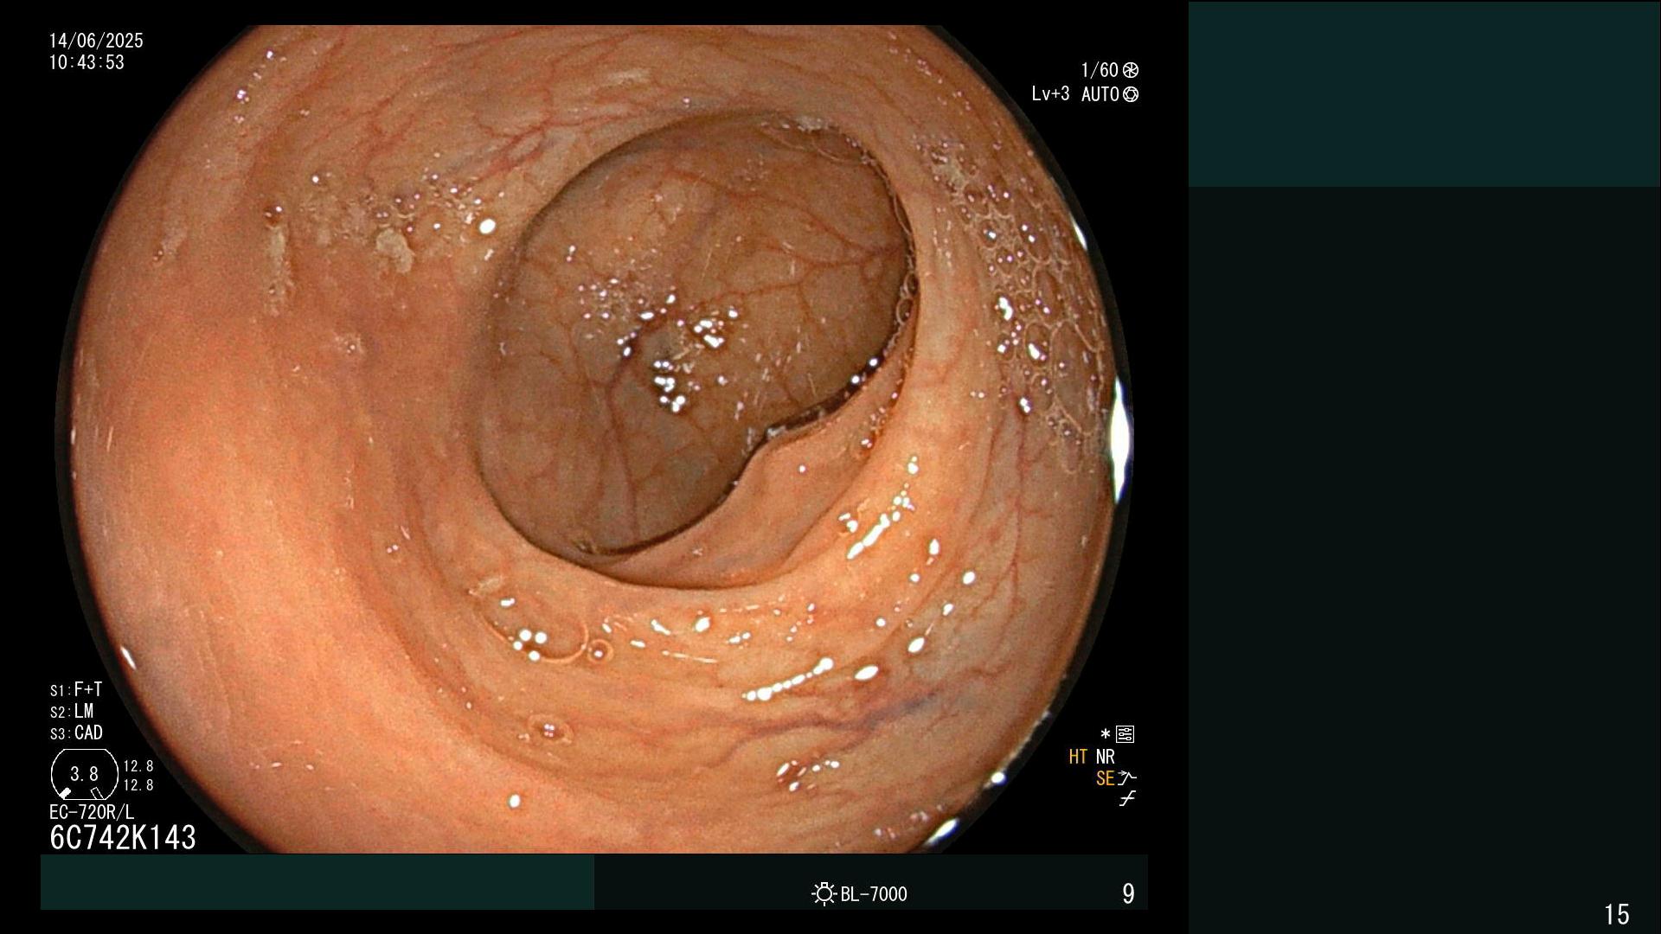Click the endoscopic colon image view
The width and height of the screenshot is (1661, 934).
click(x=595, y=439)
